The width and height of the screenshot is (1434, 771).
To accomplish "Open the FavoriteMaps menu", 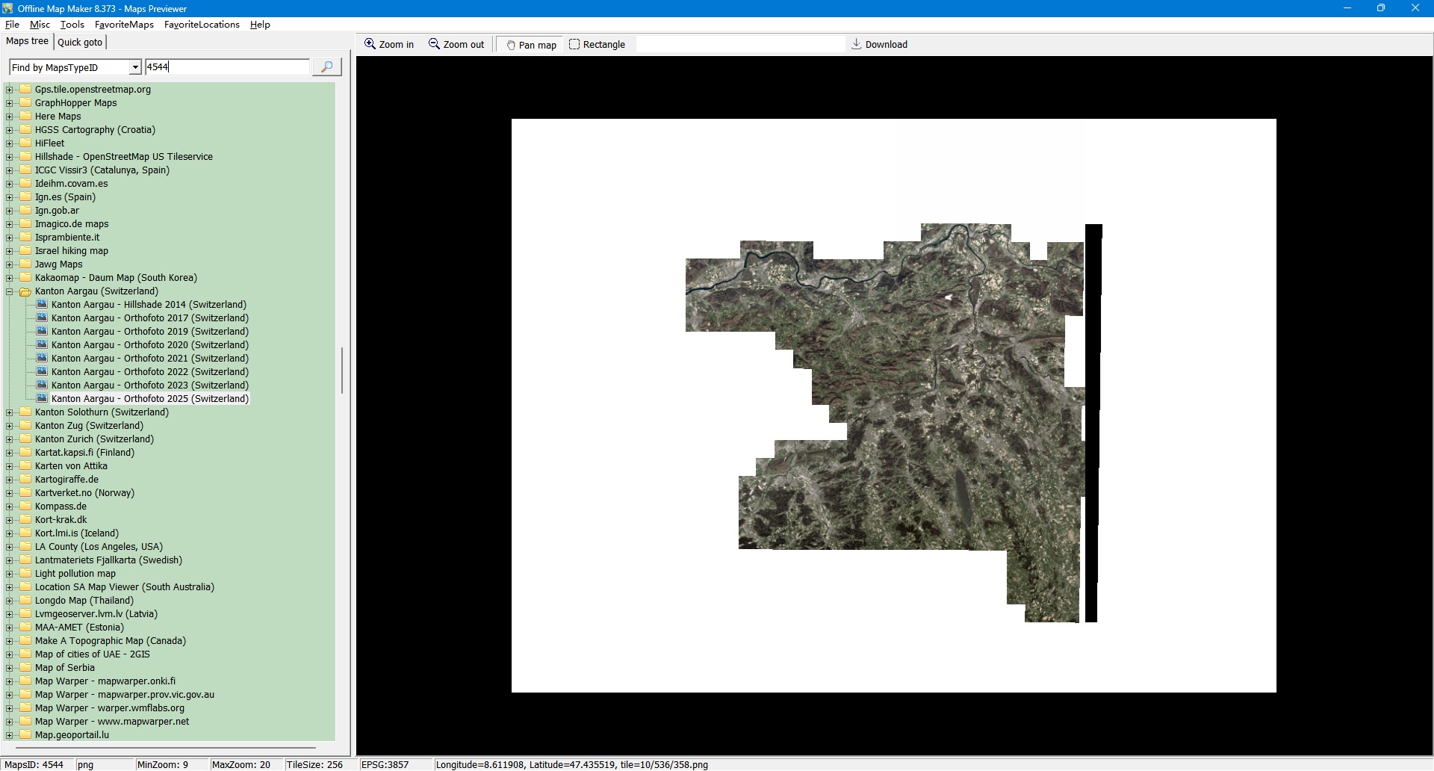I will pos(124,25).
